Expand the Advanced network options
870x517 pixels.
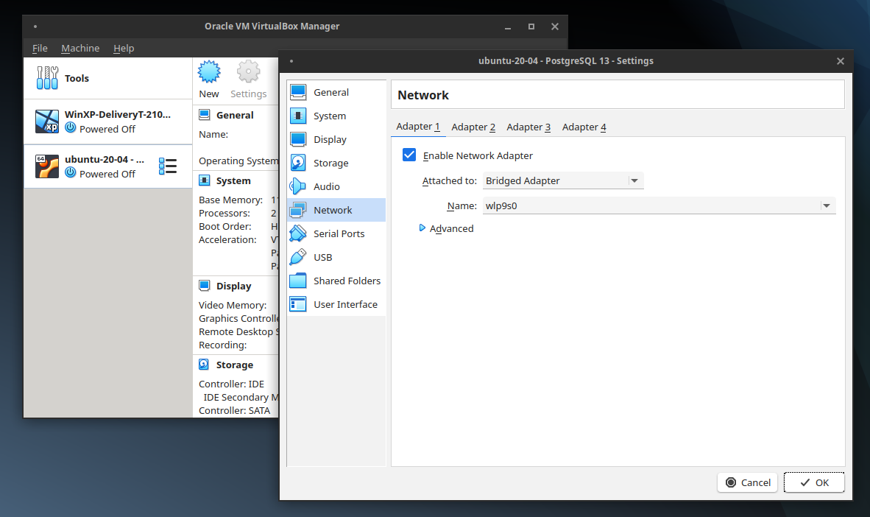point(447,228)
